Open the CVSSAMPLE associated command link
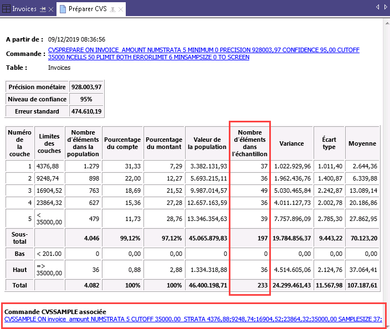Screen dimensions: 390x329 (x=193, y=319)
